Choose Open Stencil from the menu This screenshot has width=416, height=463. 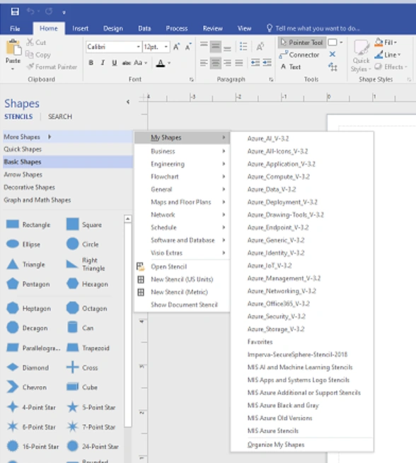pos(183,266)
